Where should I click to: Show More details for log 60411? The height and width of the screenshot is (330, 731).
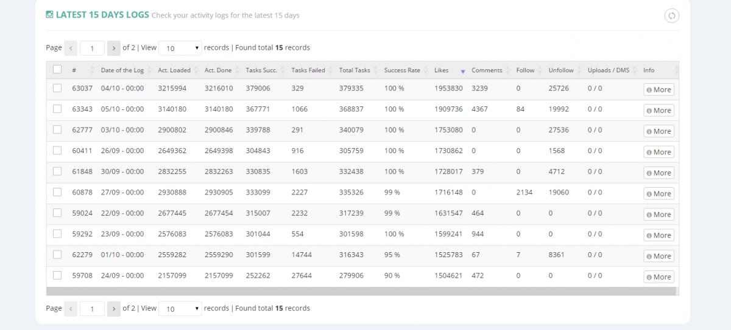click(659, 152)
